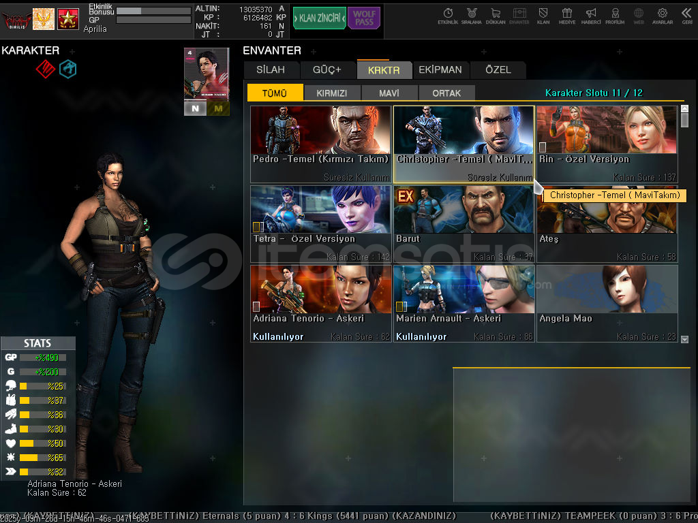
Task: Toggle marker box on Marien Arnault card
Action: pos(401,306)
